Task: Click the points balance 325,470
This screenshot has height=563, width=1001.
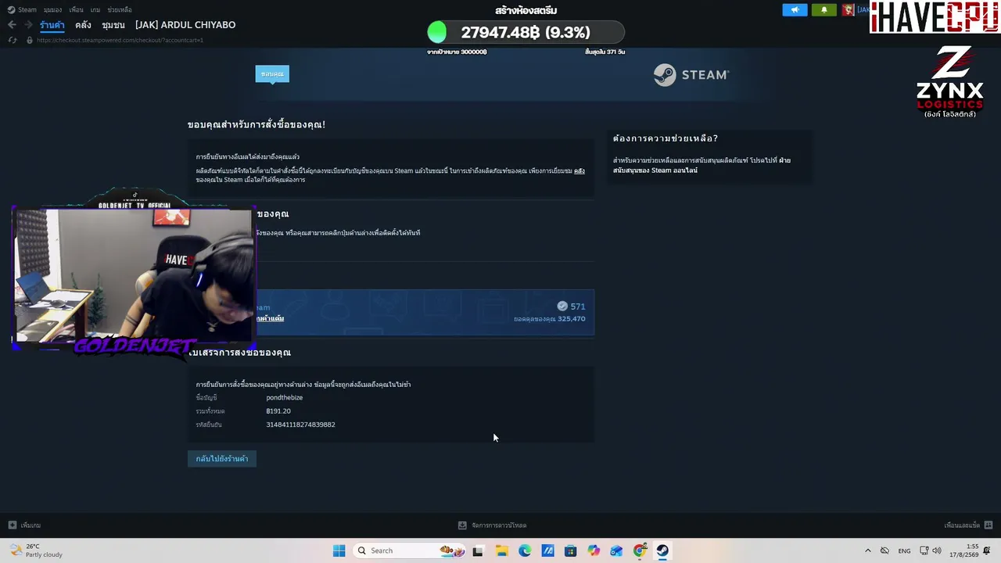Action: click(x=572, y=319)
